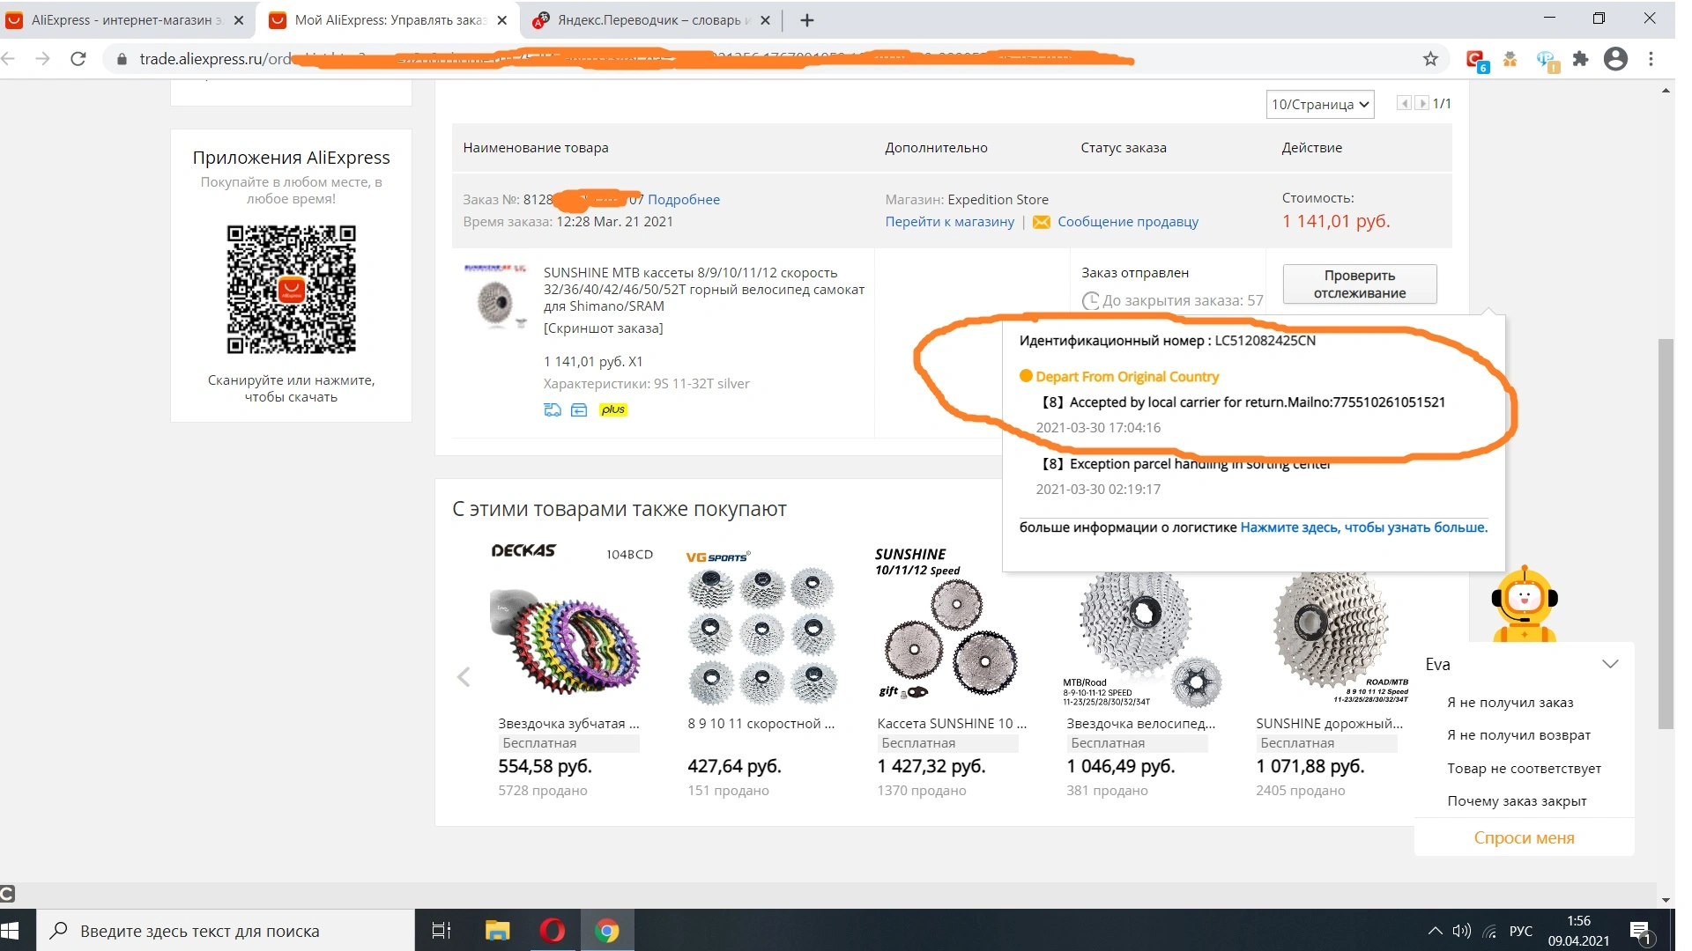Viewport: 1692px width, 951px height.
Task: Click the delivery truck icon under the order
Action: (553, 409)
